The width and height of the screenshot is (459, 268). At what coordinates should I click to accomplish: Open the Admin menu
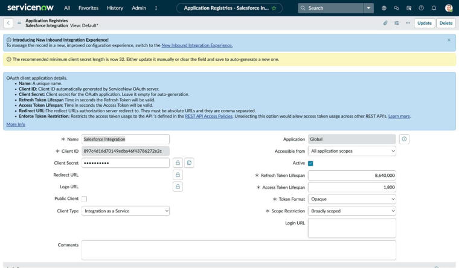[x=139, y=8]
